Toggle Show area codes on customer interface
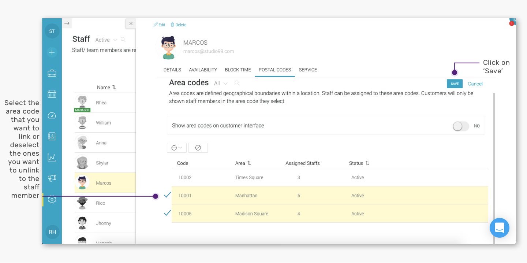This screenshot has width=527, height=263. (461, 126)
